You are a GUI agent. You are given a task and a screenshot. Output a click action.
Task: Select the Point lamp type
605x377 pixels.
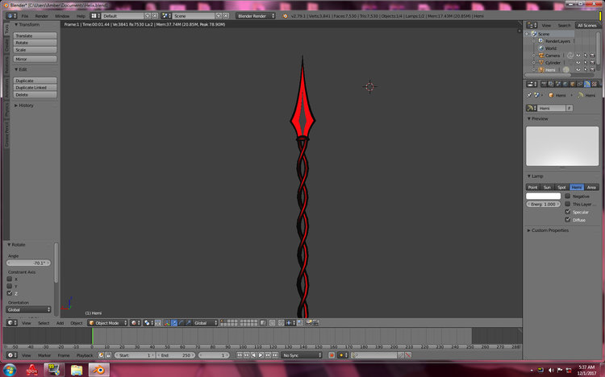point(532,188)
